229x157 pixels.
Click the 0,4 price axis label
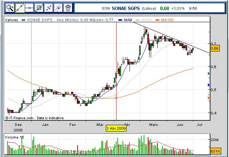pyautogui.click(x=213, y=113)
